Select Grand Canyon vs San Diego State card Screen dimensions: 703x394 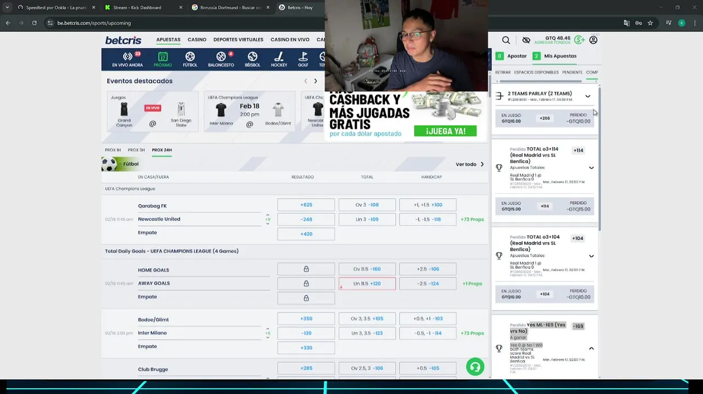pos(152,111)
